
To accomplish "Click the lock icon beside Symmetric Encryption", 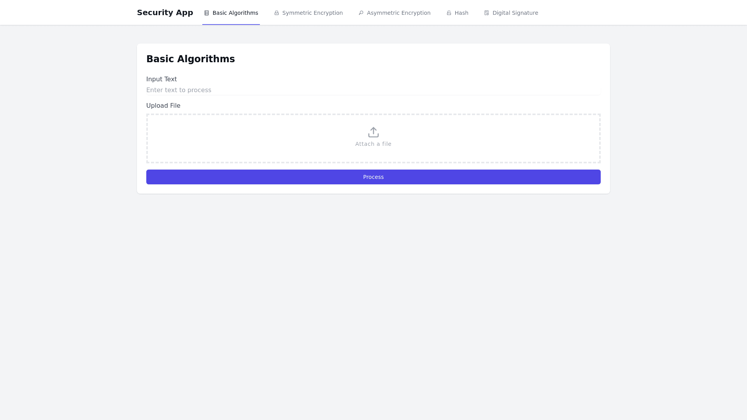I will click(277, 13).
